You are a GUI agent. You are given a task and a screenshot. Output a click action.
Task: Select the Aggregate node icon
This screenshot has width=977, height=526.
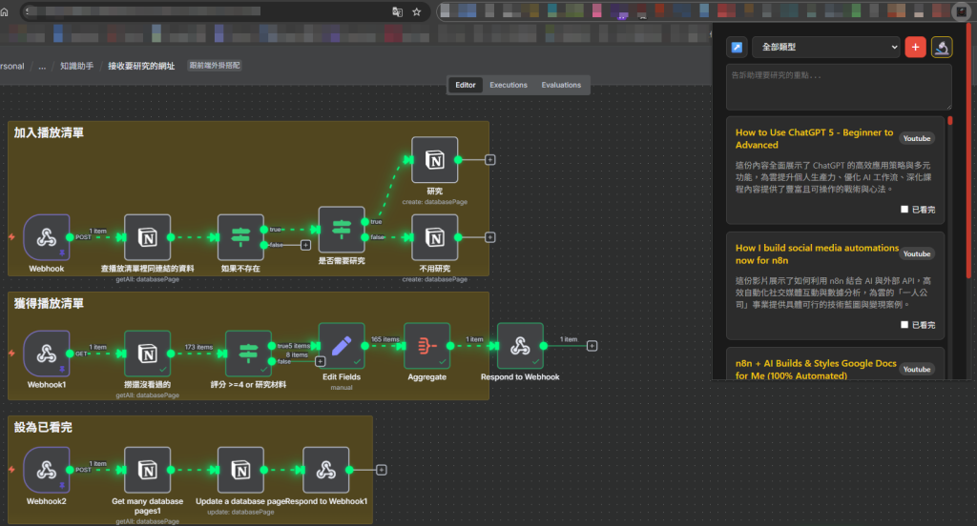coord(426,347)
